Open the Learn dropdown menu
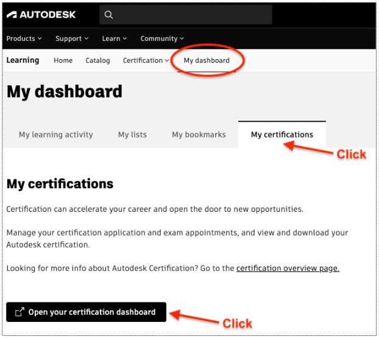 coord(115,38)
